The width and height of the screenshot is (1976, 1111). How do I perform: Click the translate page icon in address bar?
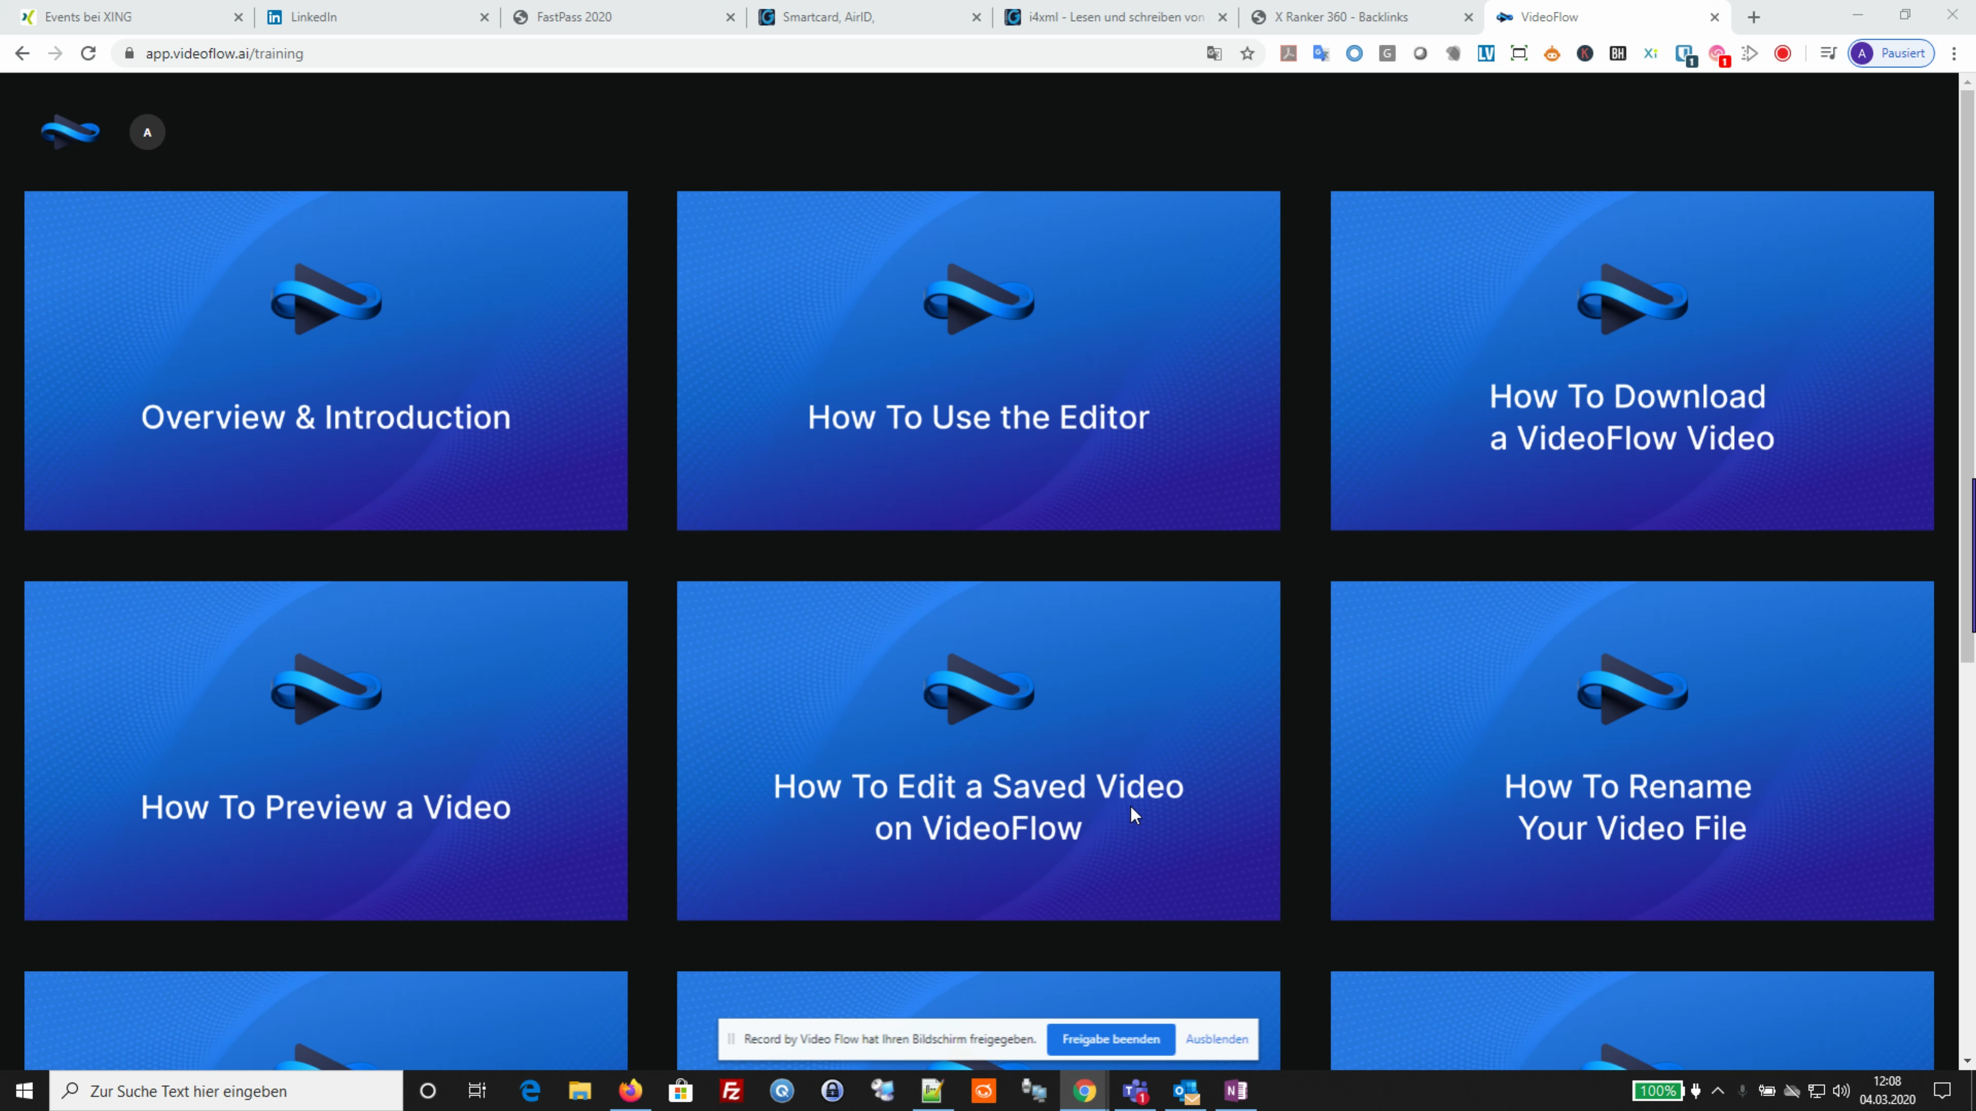coord(1213,53)
